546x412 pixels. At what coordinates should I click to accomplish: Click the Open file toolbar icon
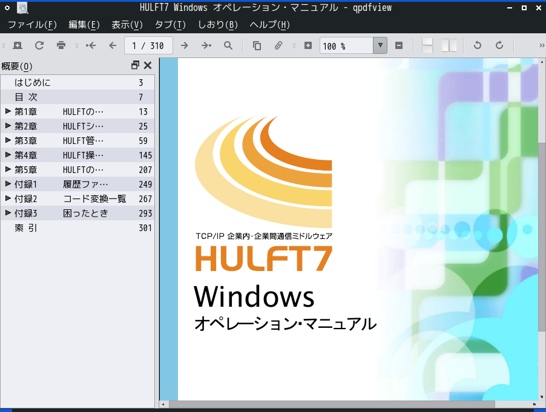[x=18, y=45]
